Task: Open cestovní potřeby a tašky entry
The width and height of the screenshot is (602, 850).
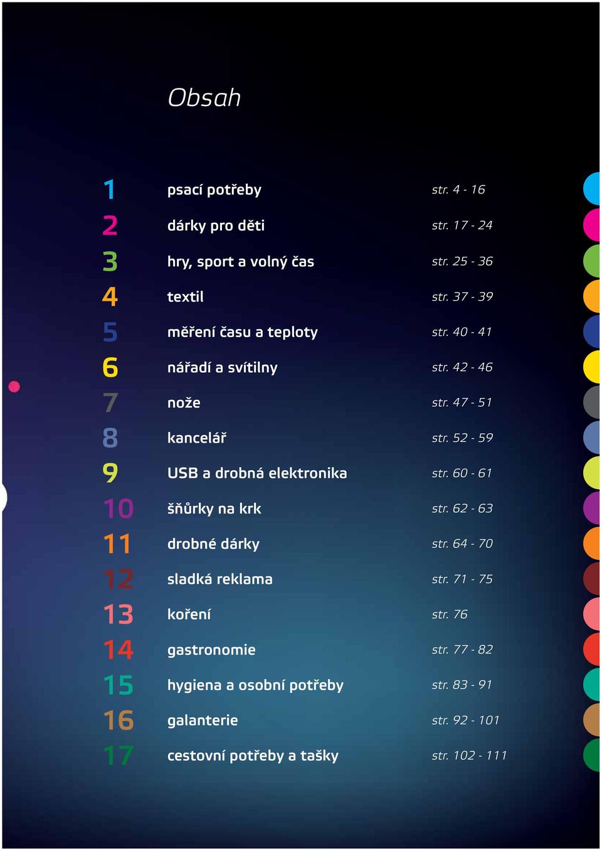Action: (253, 756)
